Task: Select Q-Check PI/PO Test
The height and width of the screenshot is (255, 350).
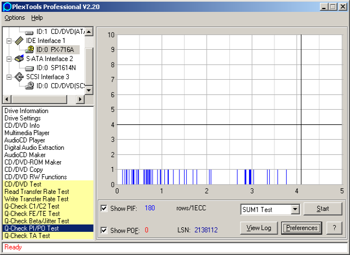Action: click(48, 228)
